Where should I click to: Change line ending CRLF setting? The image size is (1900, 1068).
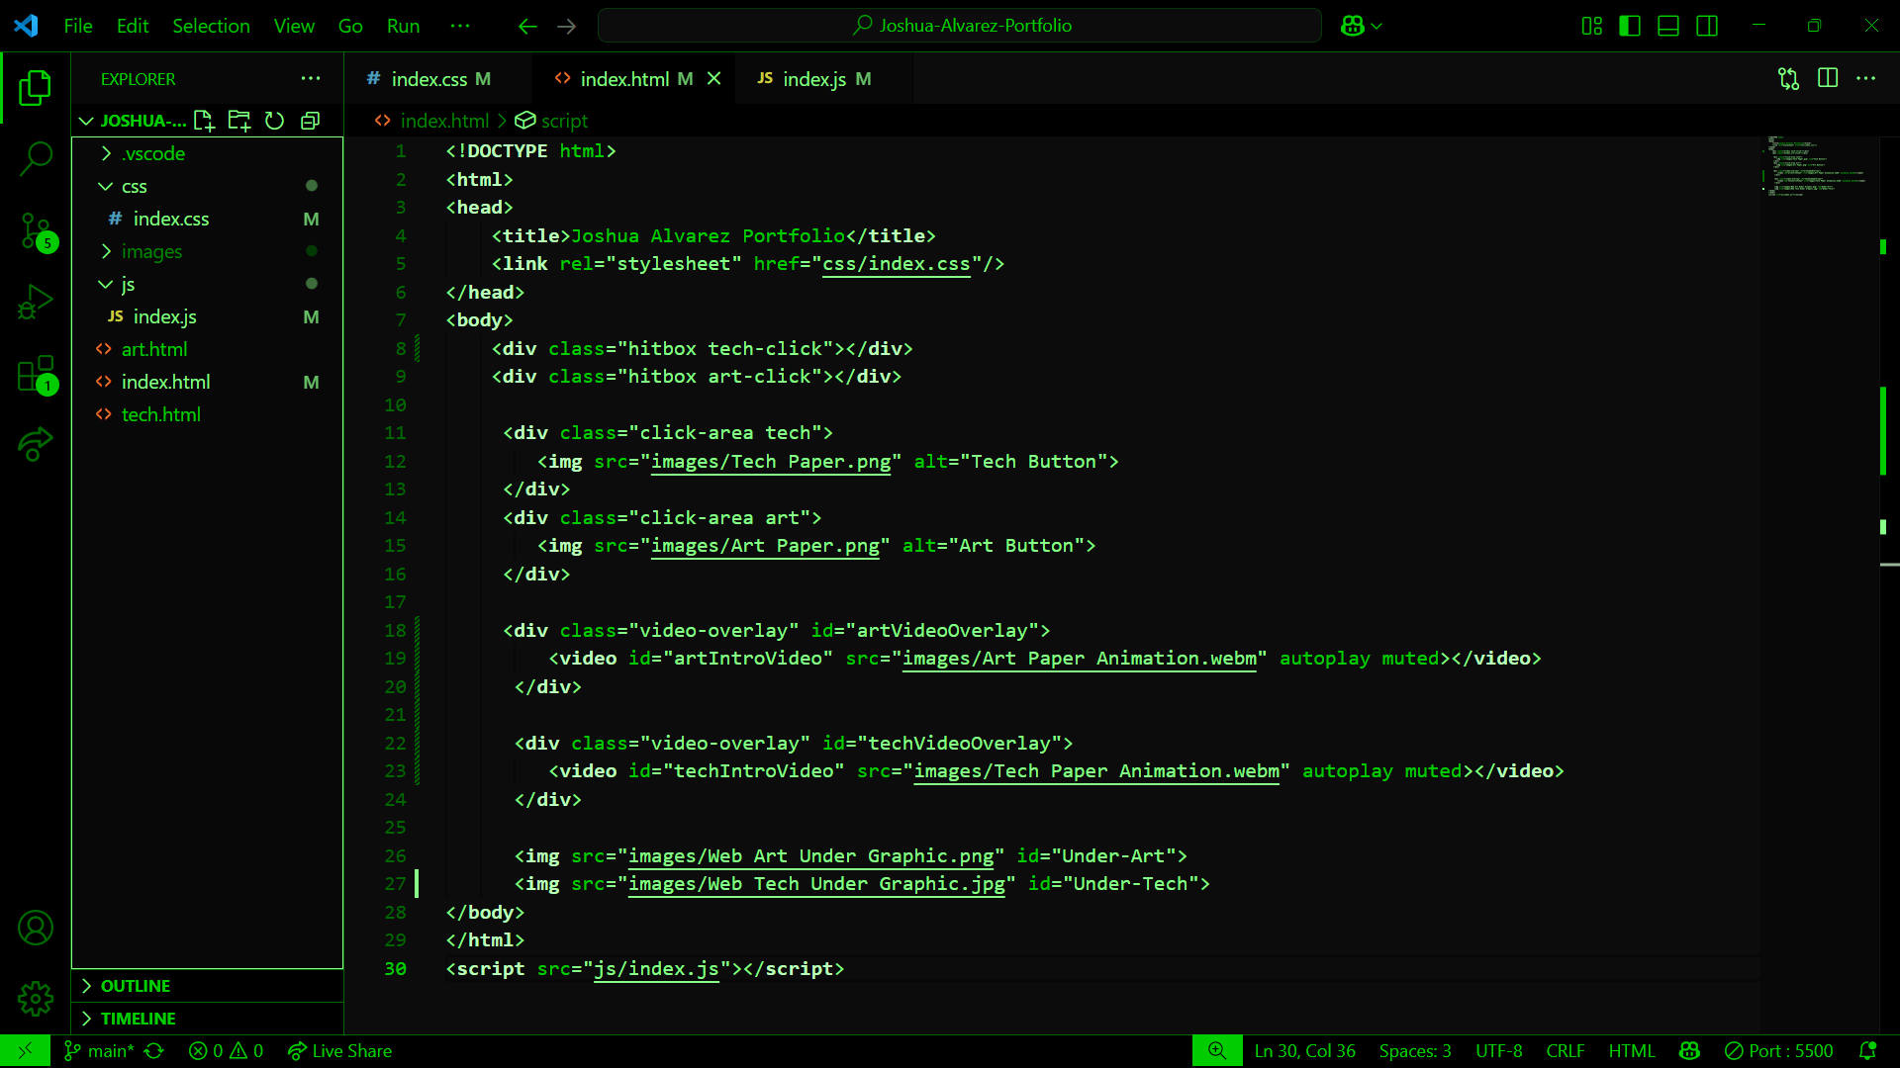coord(1566,1051)
